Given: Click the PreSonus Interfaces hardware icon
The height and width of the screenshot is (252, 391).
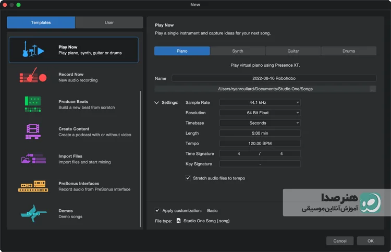Looking at the screenshot, I should click(x=33, y=186).
